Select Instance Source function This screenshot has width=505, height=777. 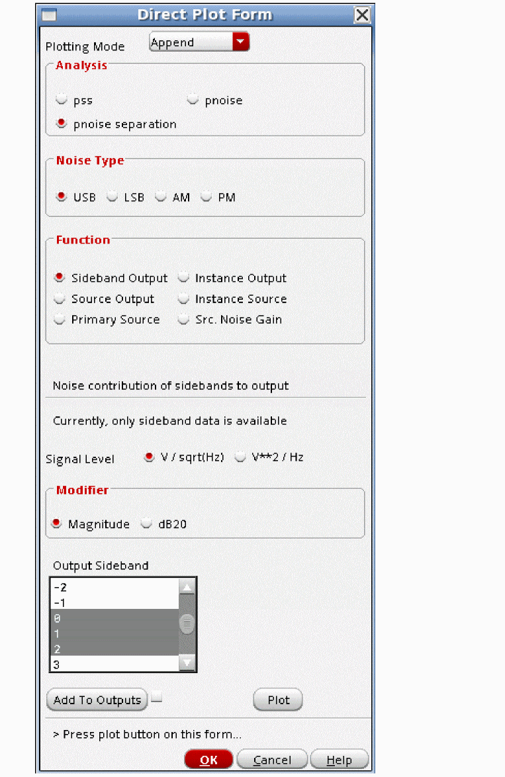183,298
